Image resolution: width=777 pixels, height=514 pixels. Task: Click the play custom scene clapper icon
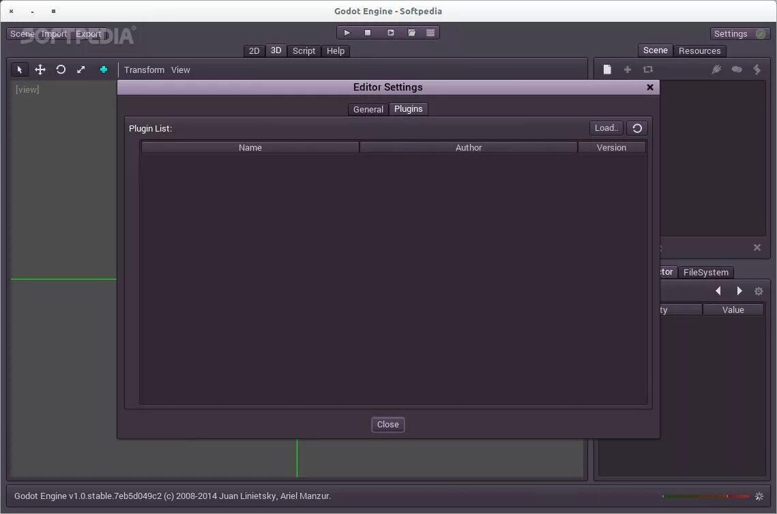point(411,33)
